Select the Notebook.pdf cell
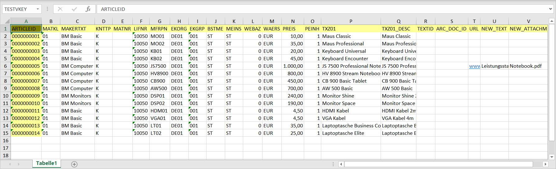Image resolution: width=556 pixels, height=169 pixels. [x=528, y=66]
